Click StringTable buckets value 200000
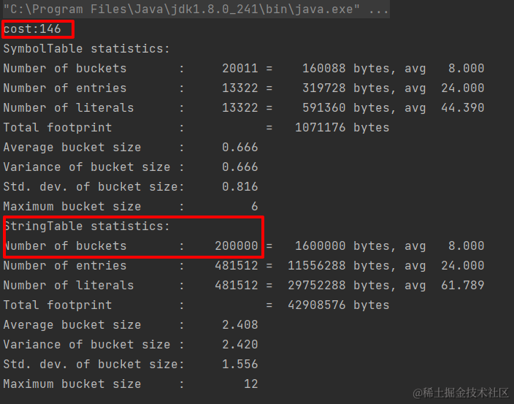The image size is (514, 404). pyautogui.click(x=237, y=246)
